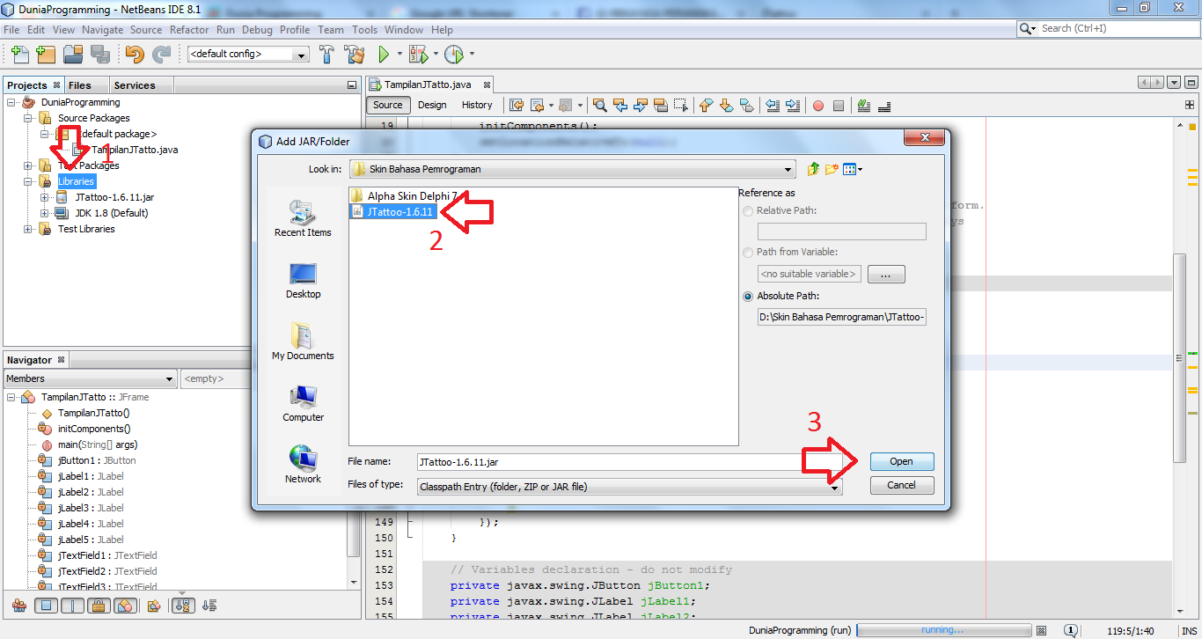Open the Files of type dropdown
The height and width of the screenshot is (639, 1202).
(834, 486)
